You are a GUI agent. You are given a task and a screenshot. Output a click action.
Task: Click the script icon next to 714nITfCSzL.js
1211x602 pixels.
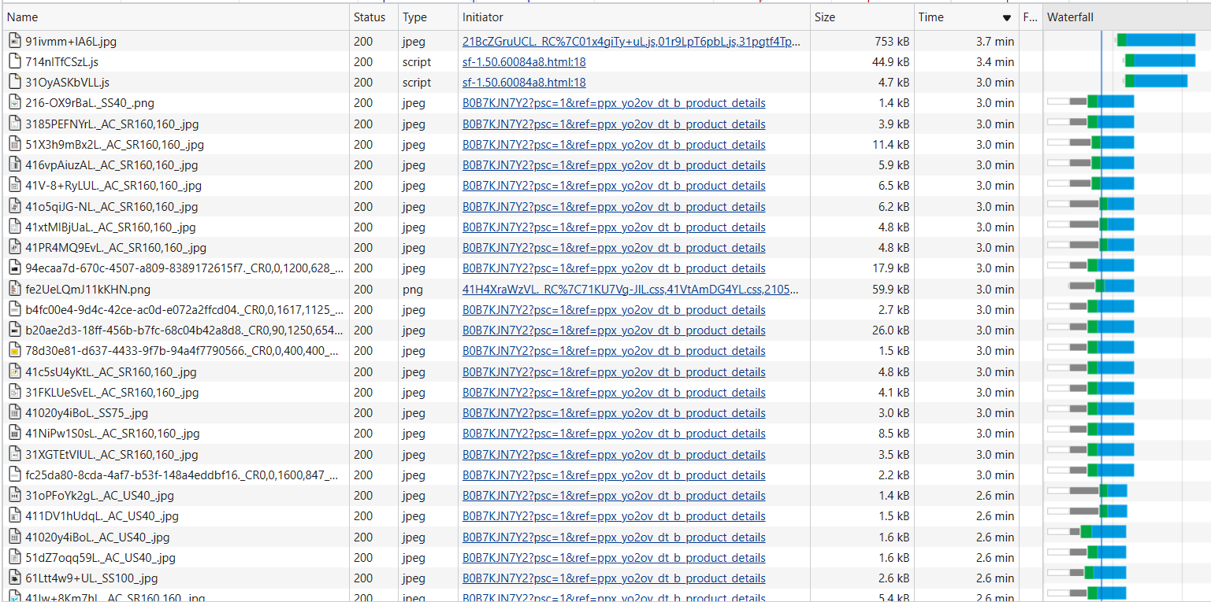[14, 61]
